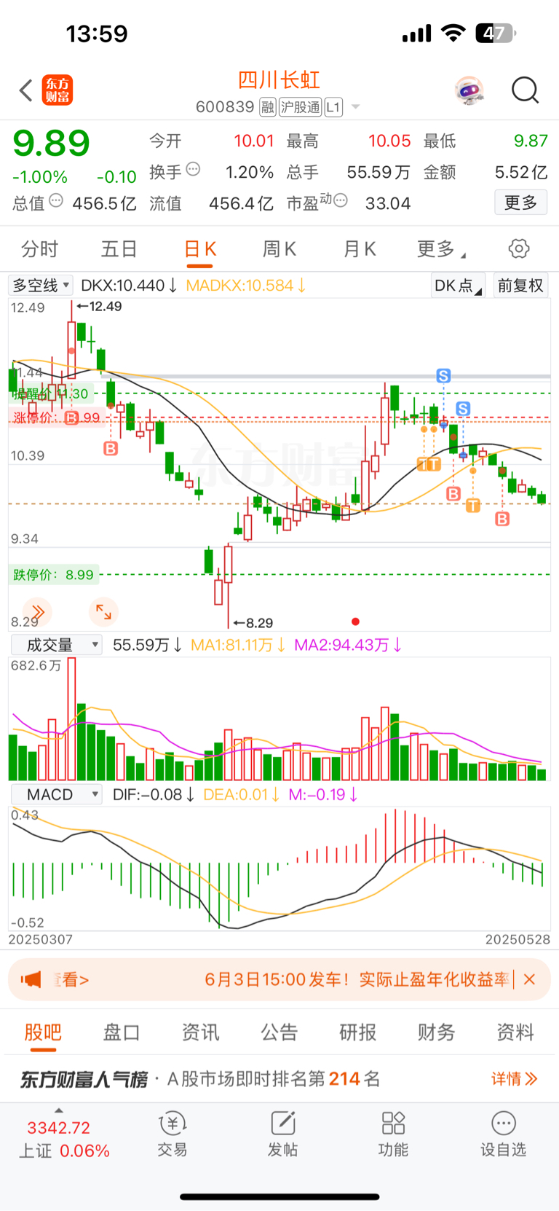Screen dimensions: 559x1211
Task: Tap the 跌停价 8.99 label
Action: pyautogui.click(x=54, y=575)
